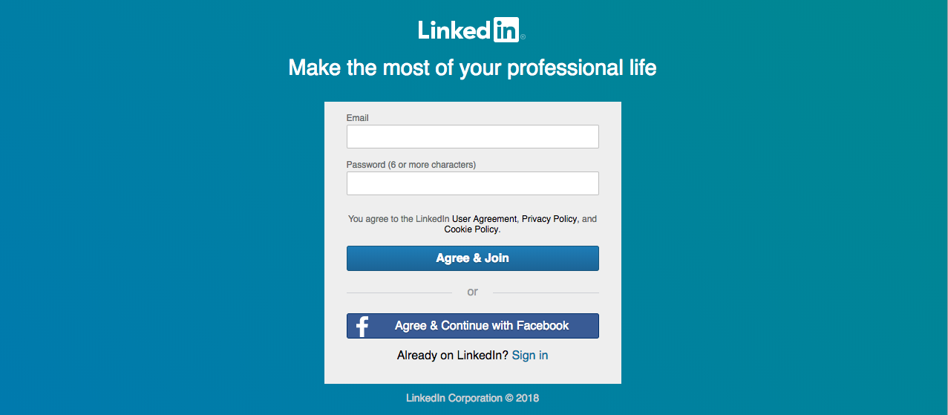Click the "You agree to the LinkedIn" text
The width and height of the screenshot is (948, 415).
[399, 219]
